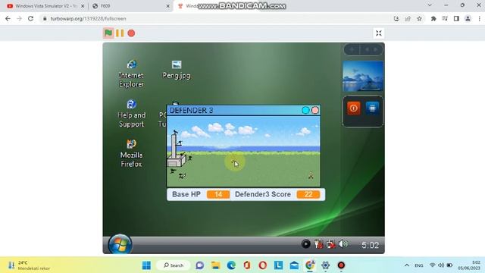
Task: Click the Vista Start orb
Action: (x=120, y=244)
